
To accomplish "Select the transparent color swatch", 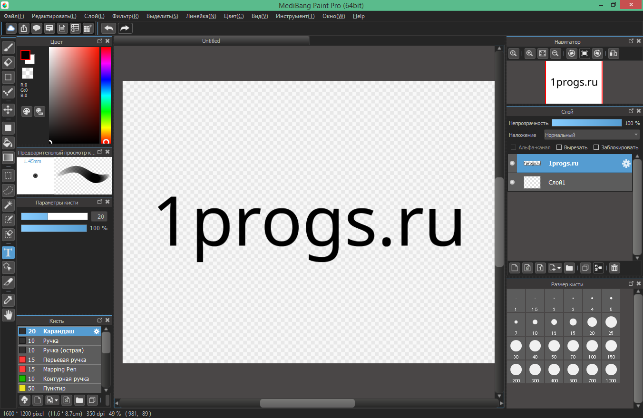I will point(28,73).
